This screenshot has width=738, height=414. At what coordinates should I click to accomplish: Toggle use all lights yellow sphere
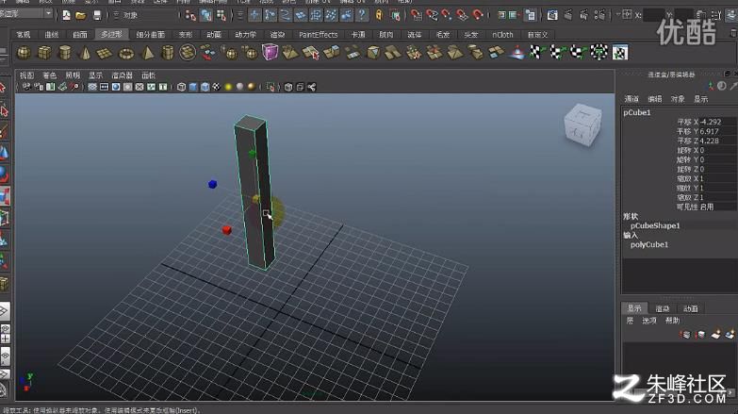pyautogui.click(x=228, y=87)
